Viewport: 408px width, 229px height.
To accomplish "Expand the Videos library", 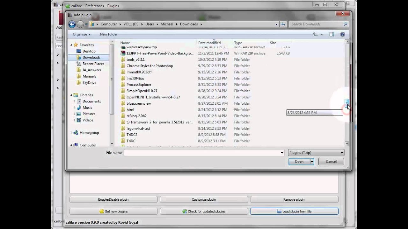I will [75, 120].
